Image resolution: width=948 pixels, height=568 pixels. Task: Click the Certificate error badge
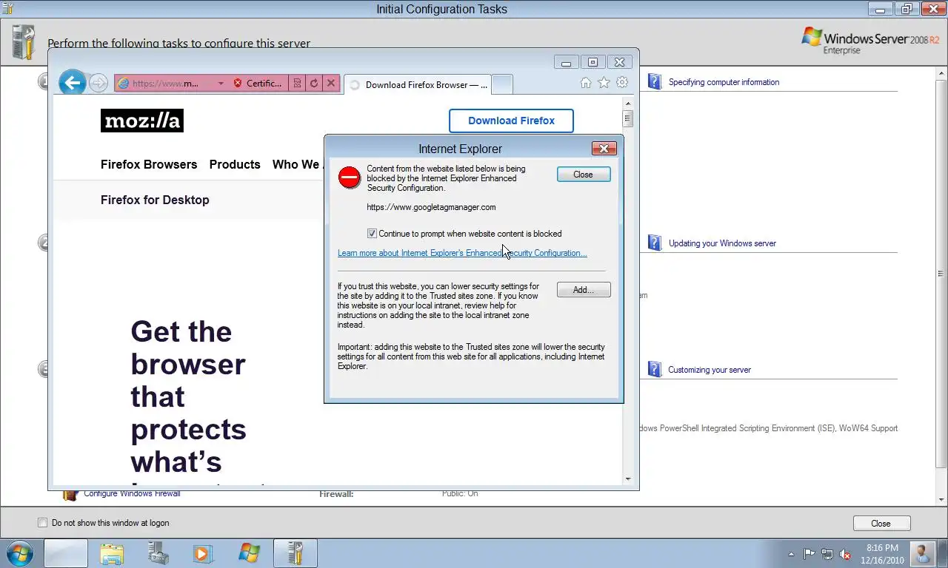tap(257, 84)
